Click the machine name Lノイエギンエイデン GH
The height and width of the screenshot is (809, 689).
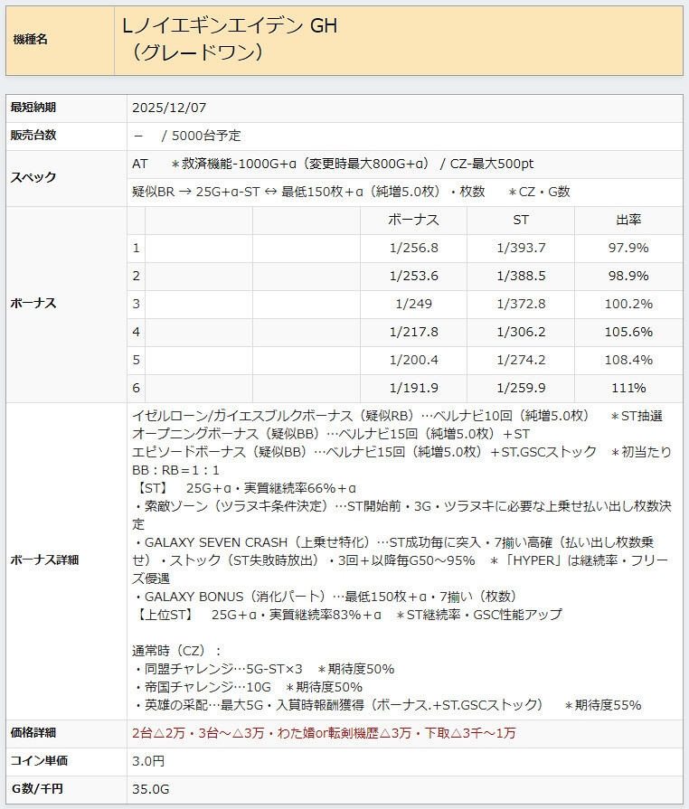pyautogui.click(x=230, y=26)
